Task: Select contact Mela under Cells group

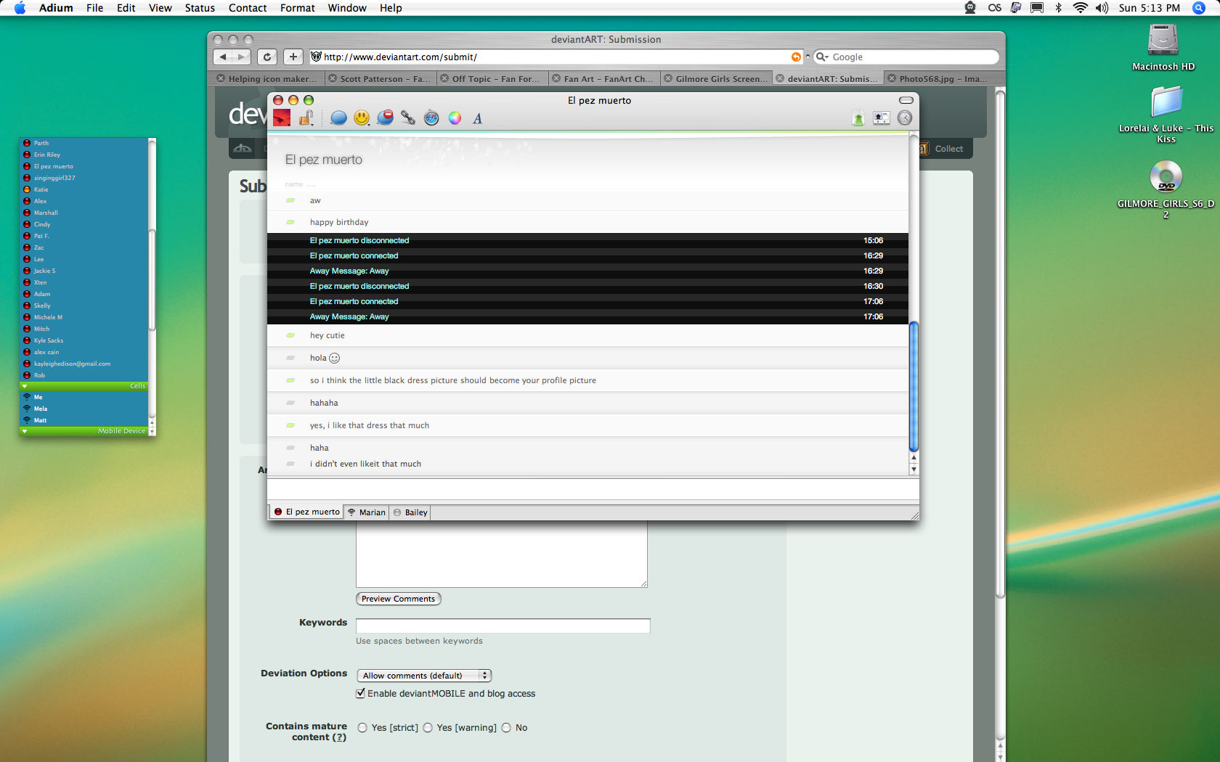Action: (41, 409)
